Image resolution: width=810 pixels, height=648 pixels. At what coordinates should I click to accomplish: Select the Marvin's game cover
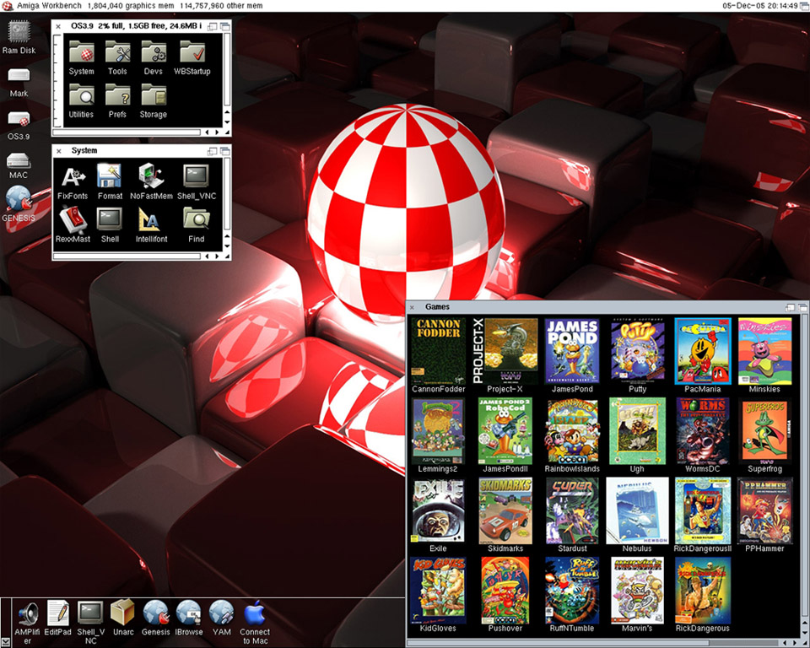coord(638,590)
